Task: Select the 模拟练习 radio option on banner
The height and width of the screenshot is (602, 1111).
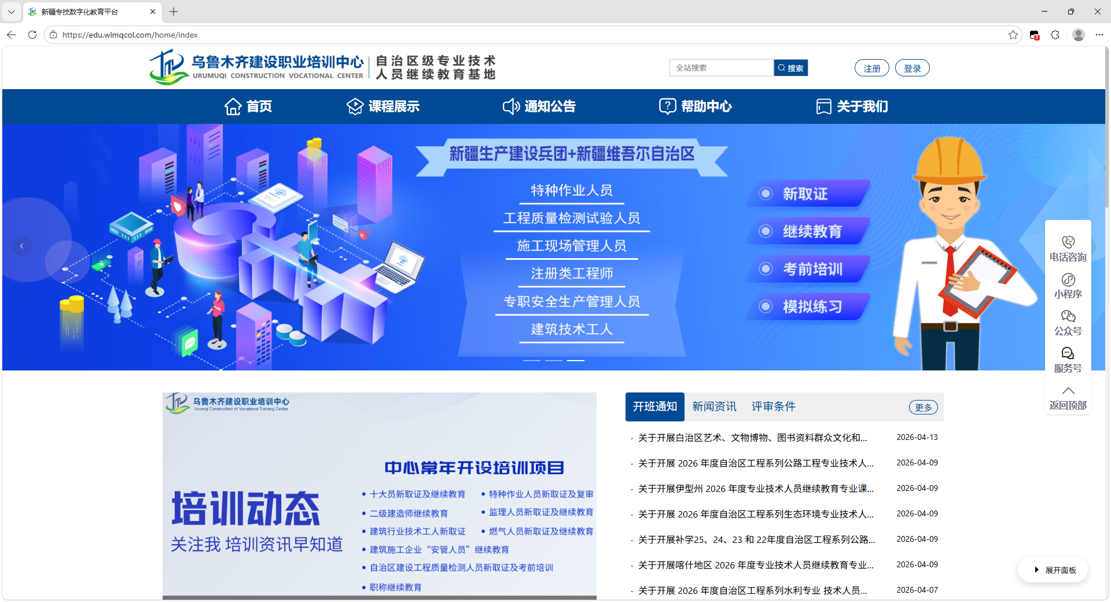Action: (x=766, y=307)
